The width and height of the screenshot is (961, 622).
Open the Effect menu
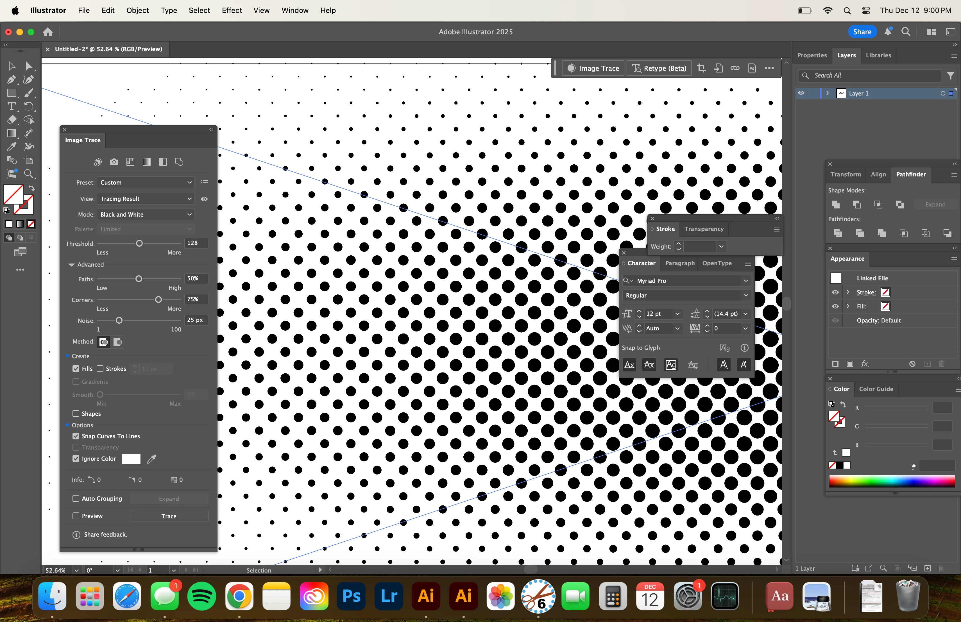tap(231, 10)
